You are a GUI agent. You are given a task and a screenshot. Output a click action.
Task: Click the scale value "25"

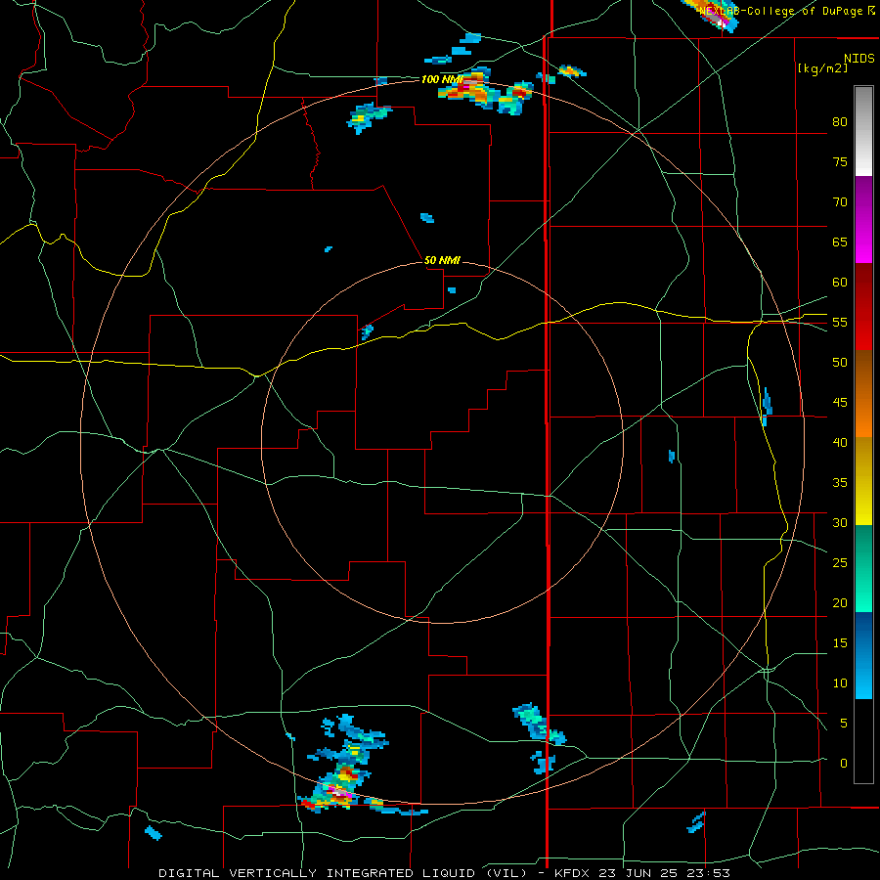pos(840,563)
